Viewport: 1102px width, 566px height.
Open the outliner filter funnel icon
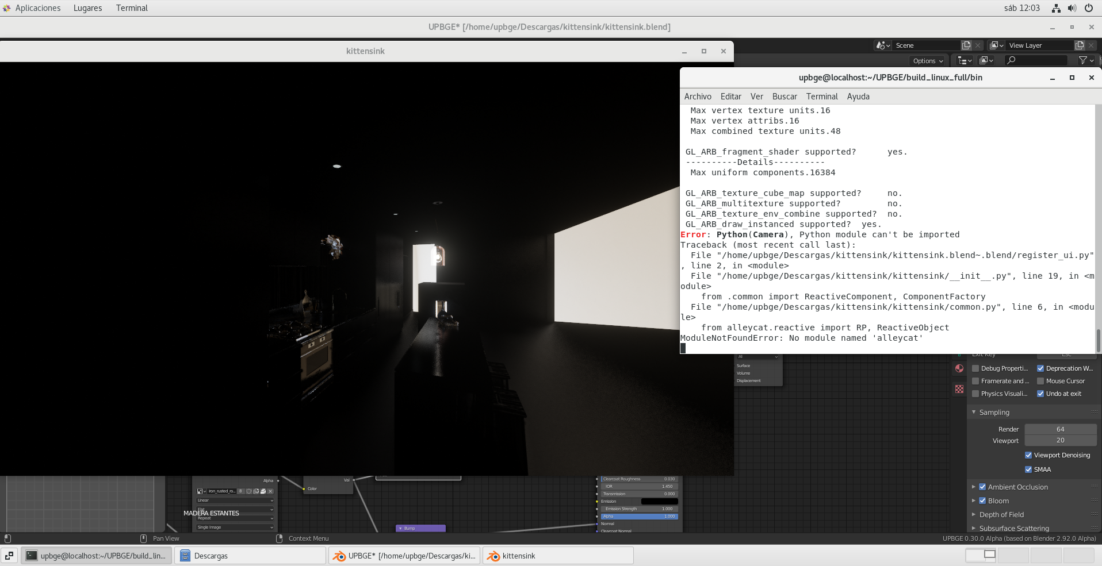1086,60
